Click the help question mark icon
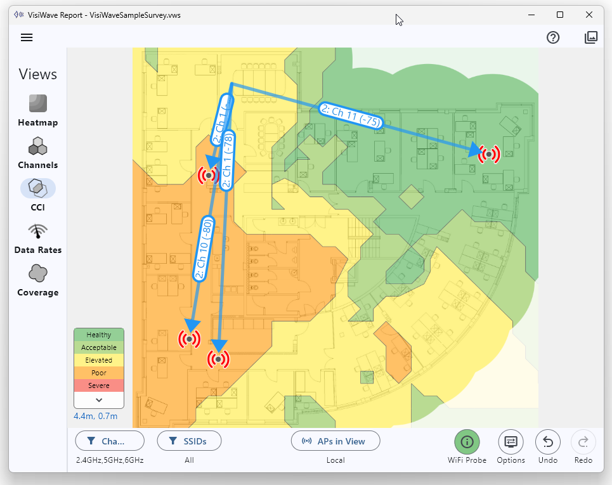The image size is (612, 485). click(x=553, y=37)
